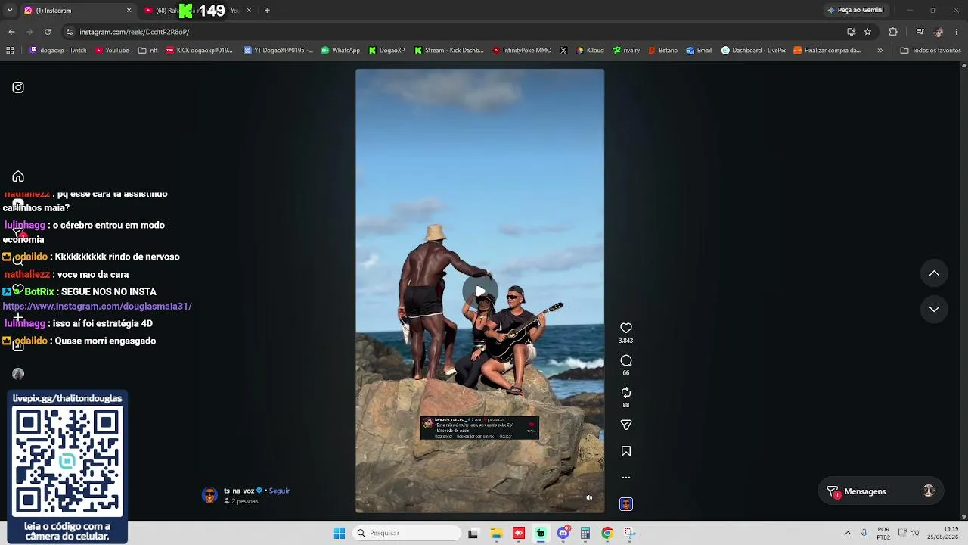
Task: Bookmark this page star icon
Action: [867, 32]
